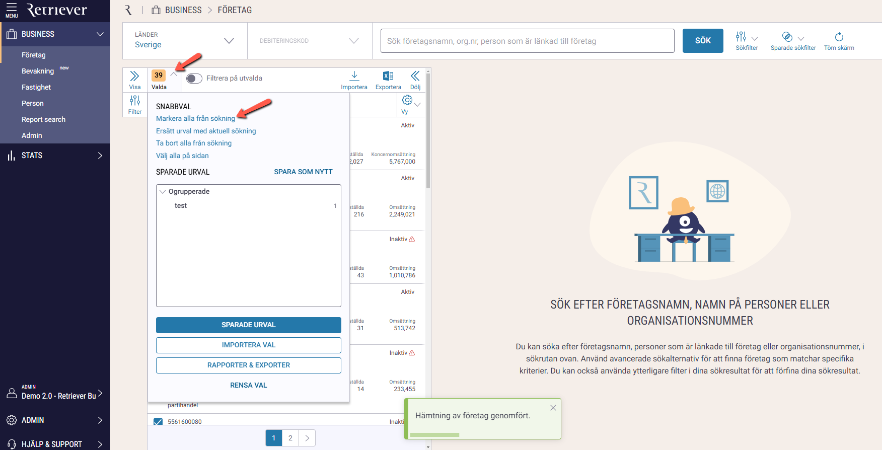Click the SPARADE URVAL button

pyautogui.click(x=249, y=325)
